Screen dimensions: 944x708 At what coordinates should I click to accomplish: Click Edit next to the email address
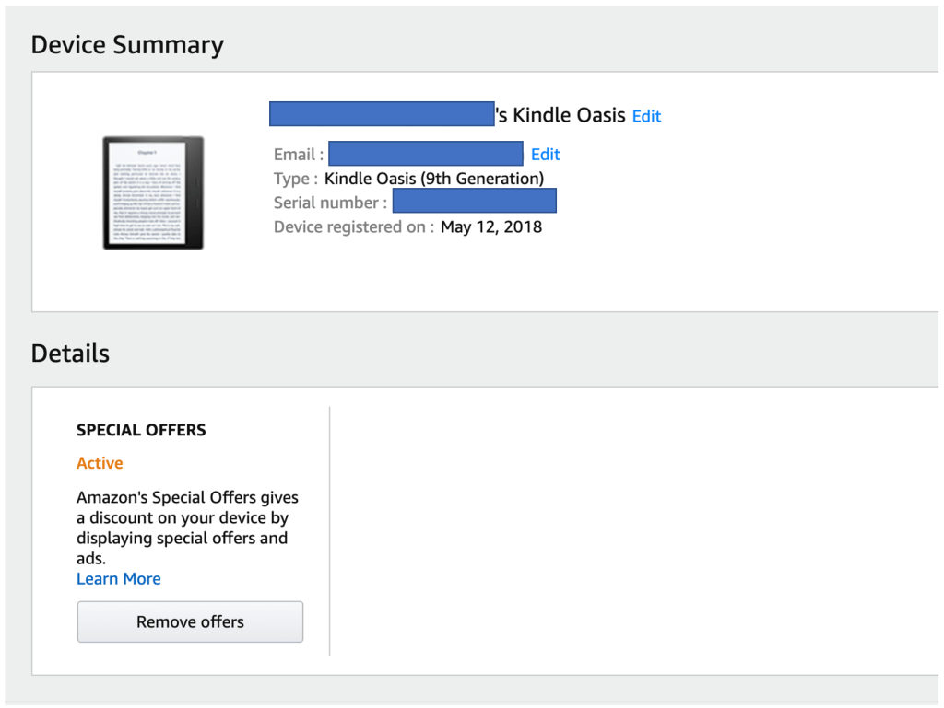pyautogui.click(x=545, y=154)
